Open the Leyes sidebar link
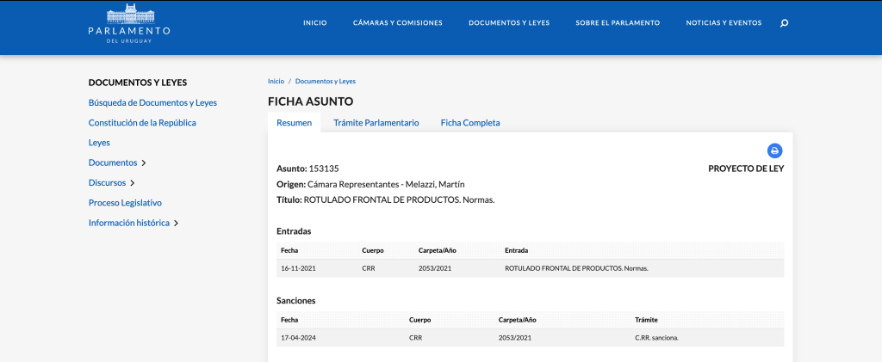 [99, 143]
